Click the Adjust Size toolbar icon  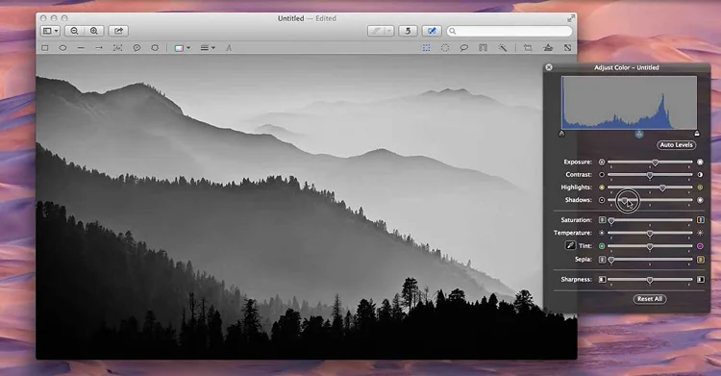click(568, 48)
